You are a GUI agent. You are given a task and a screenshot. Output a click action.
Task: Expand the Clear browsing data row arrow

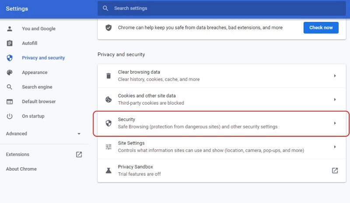[x=335, y=76]
